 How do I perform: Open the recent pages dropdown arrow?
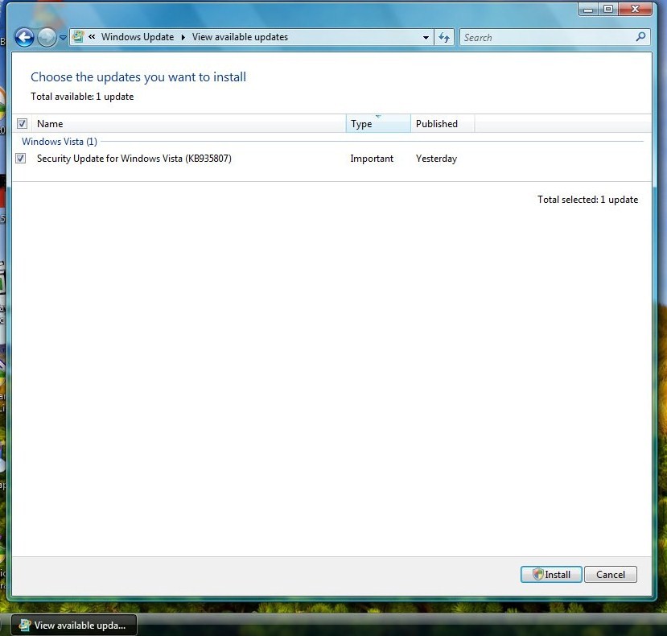(63, 38)
